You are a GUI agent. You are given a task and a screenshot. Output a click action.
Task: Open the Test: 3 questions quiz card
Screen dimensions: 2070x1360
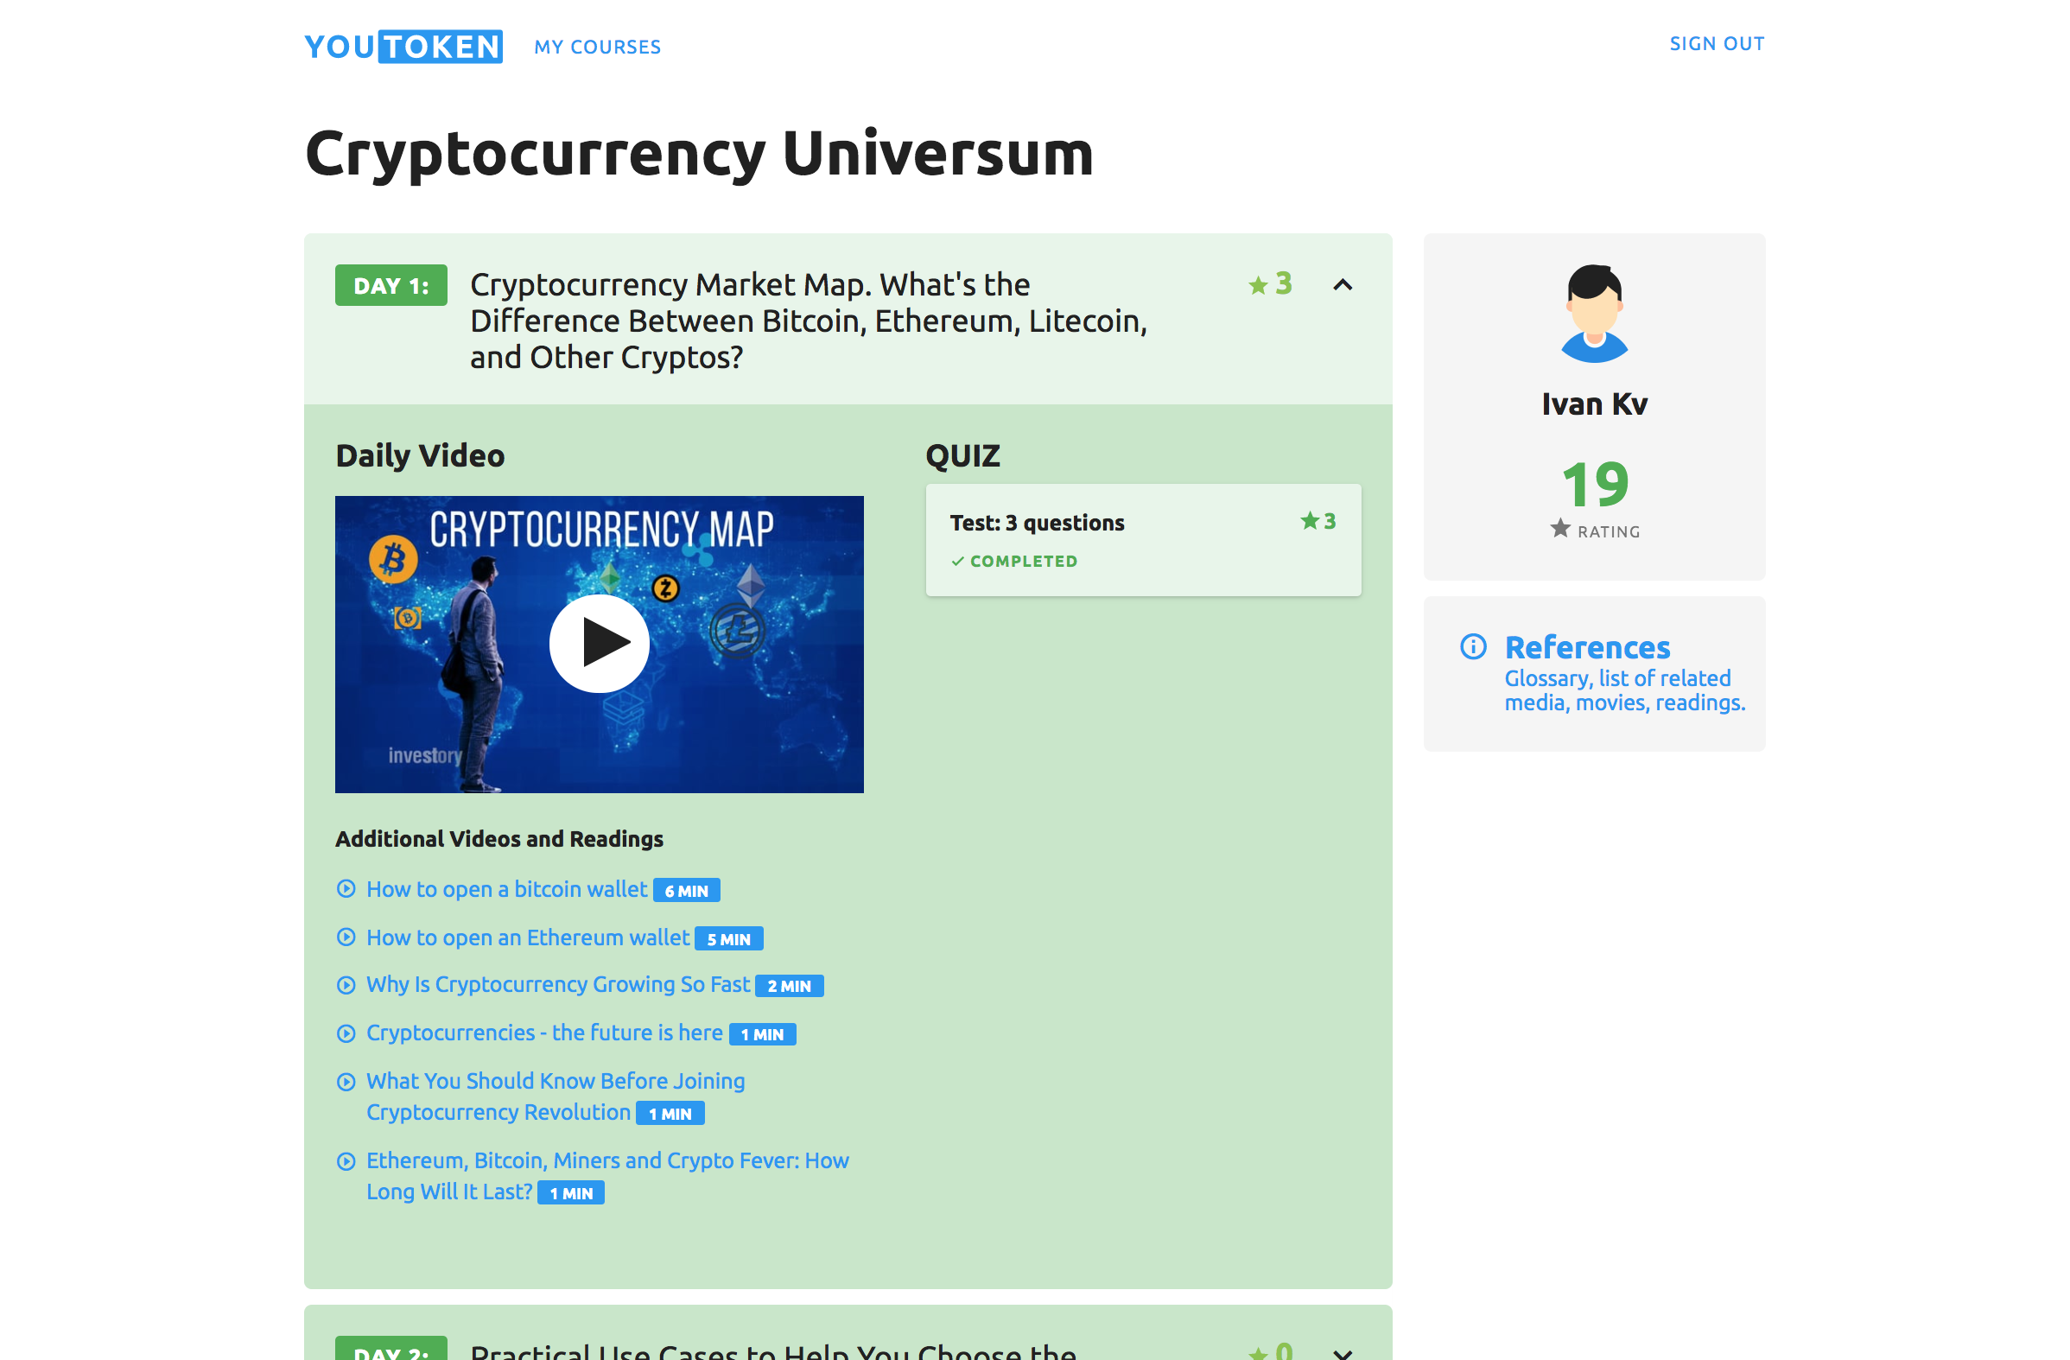tap(1142, 539)
